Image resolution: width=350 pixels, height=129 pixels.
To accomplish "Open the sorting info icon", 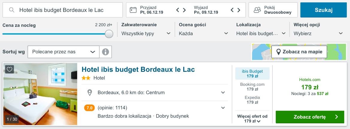I will point(105,52).
